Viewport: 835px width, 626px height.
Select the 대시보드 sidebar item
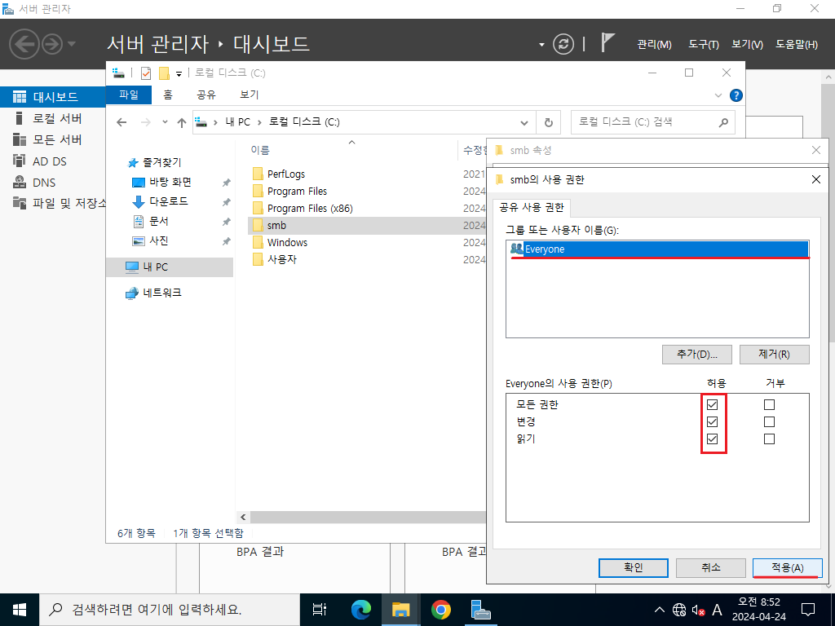click(53, 97)
